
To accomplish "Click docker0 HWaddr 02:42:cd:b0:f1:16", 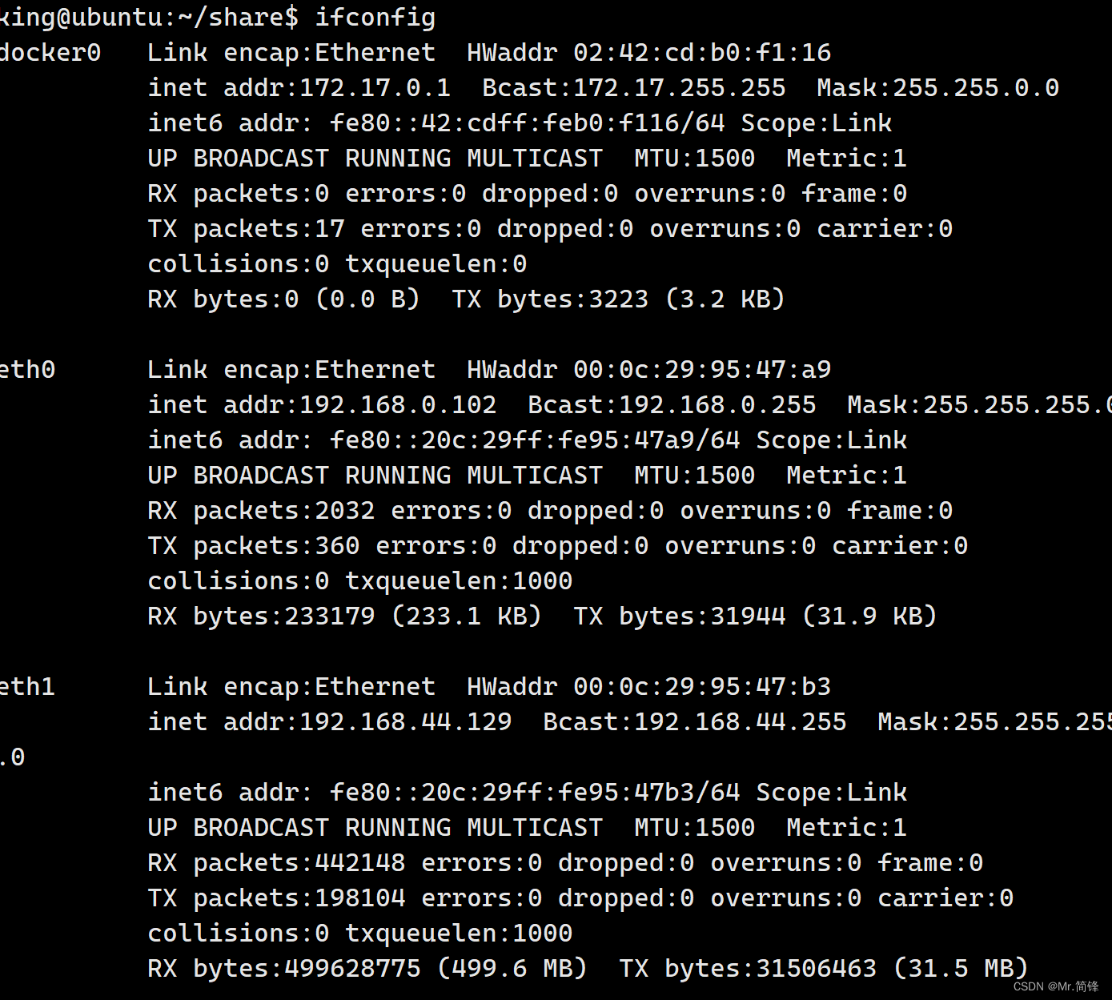I will [649, 53].
